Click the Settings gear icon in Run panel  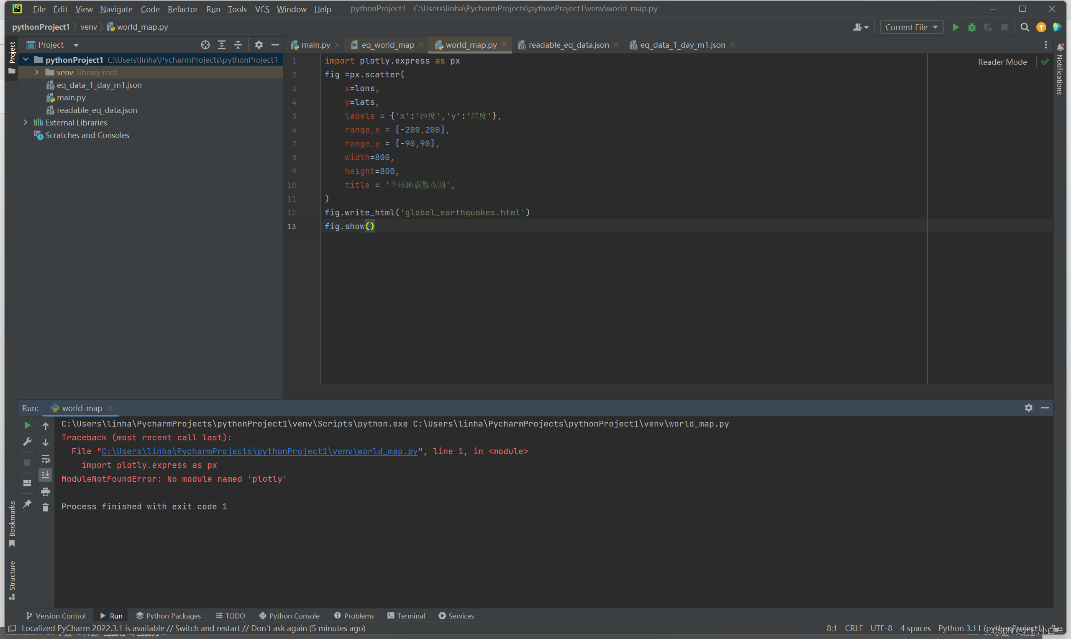(1028, 408)
